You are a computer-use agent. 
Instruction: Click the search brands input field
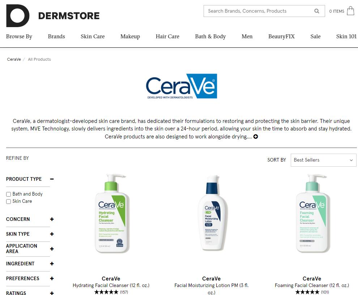pyautogui.click(x=259, y=11)
